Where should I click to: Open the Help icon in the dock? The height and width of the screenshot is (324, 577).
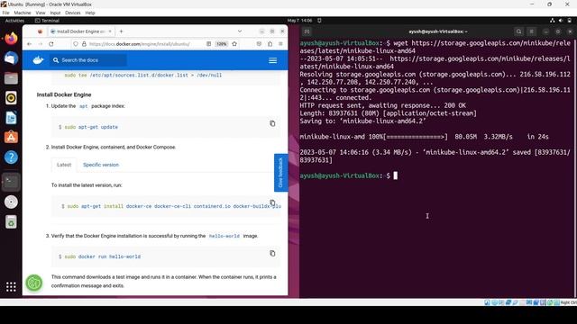[x=11, y=157]
